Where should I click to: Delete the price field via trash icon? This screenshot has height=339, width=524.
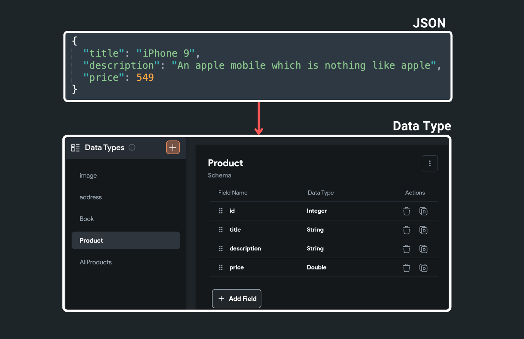406,268
